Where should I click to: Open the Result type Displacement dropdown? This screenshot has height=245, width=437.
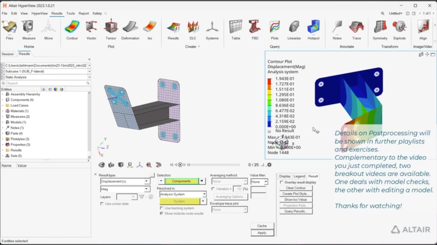click(125, 181)
